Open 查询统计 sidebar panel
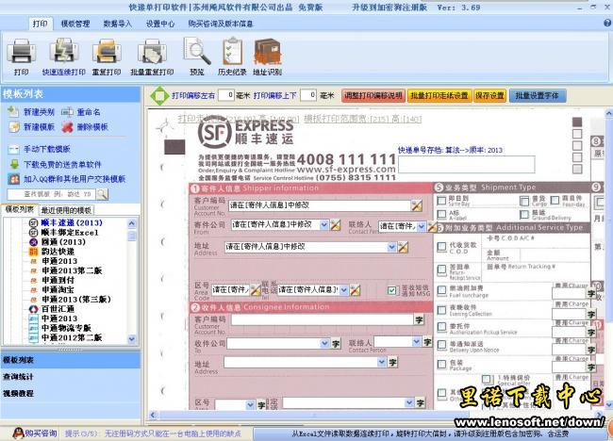This screenshot has width=613, height=441. 71,377
